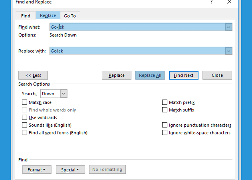Enable the Match prefix checkbox
The width and height of the screenshot is (252, 180).
(x=165, y=102)
